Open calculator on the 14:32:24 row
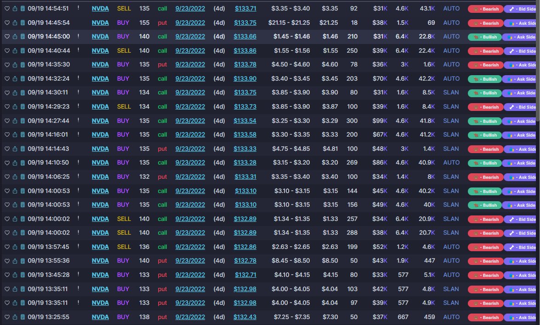Screen dimensions: 540x325 pyautogui.click(x=23, y=79)
